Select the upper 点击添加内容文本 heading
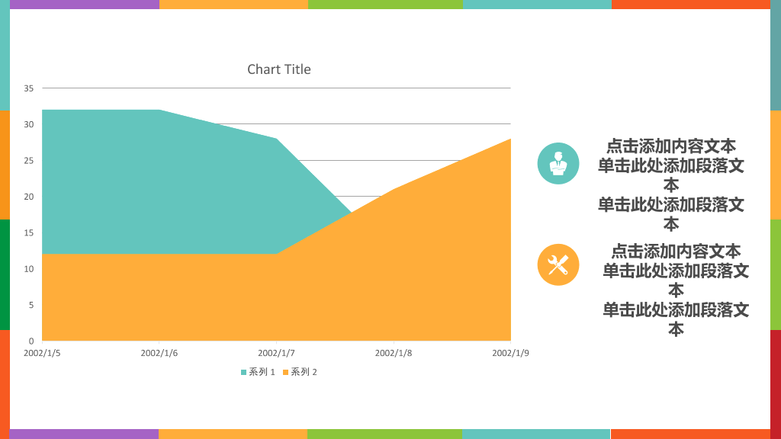The width and height of the screenshot is (781, 439). pyautogui.click(x=671, y=146)
